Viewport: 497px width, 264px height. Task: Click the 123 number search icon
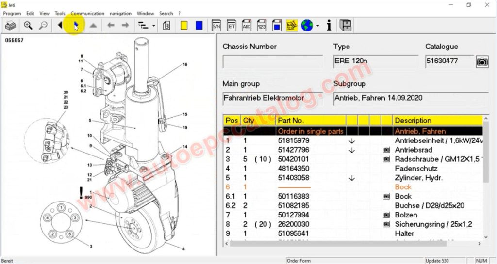point(262,26)
